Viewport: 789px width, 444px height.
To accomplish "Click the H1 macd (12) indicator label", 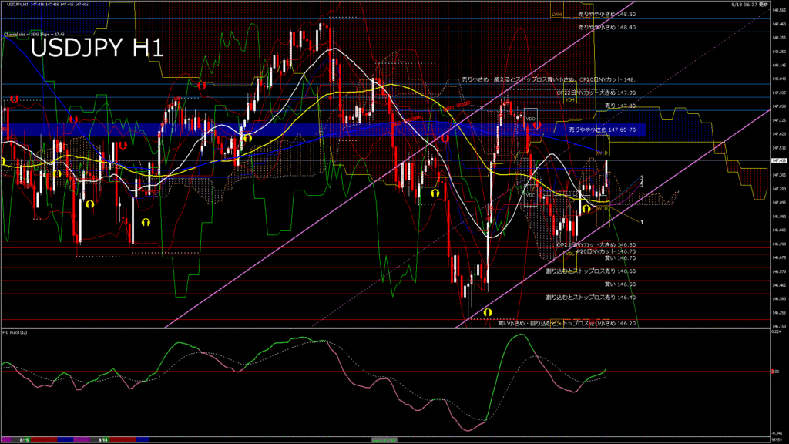I will coord(15,332).
